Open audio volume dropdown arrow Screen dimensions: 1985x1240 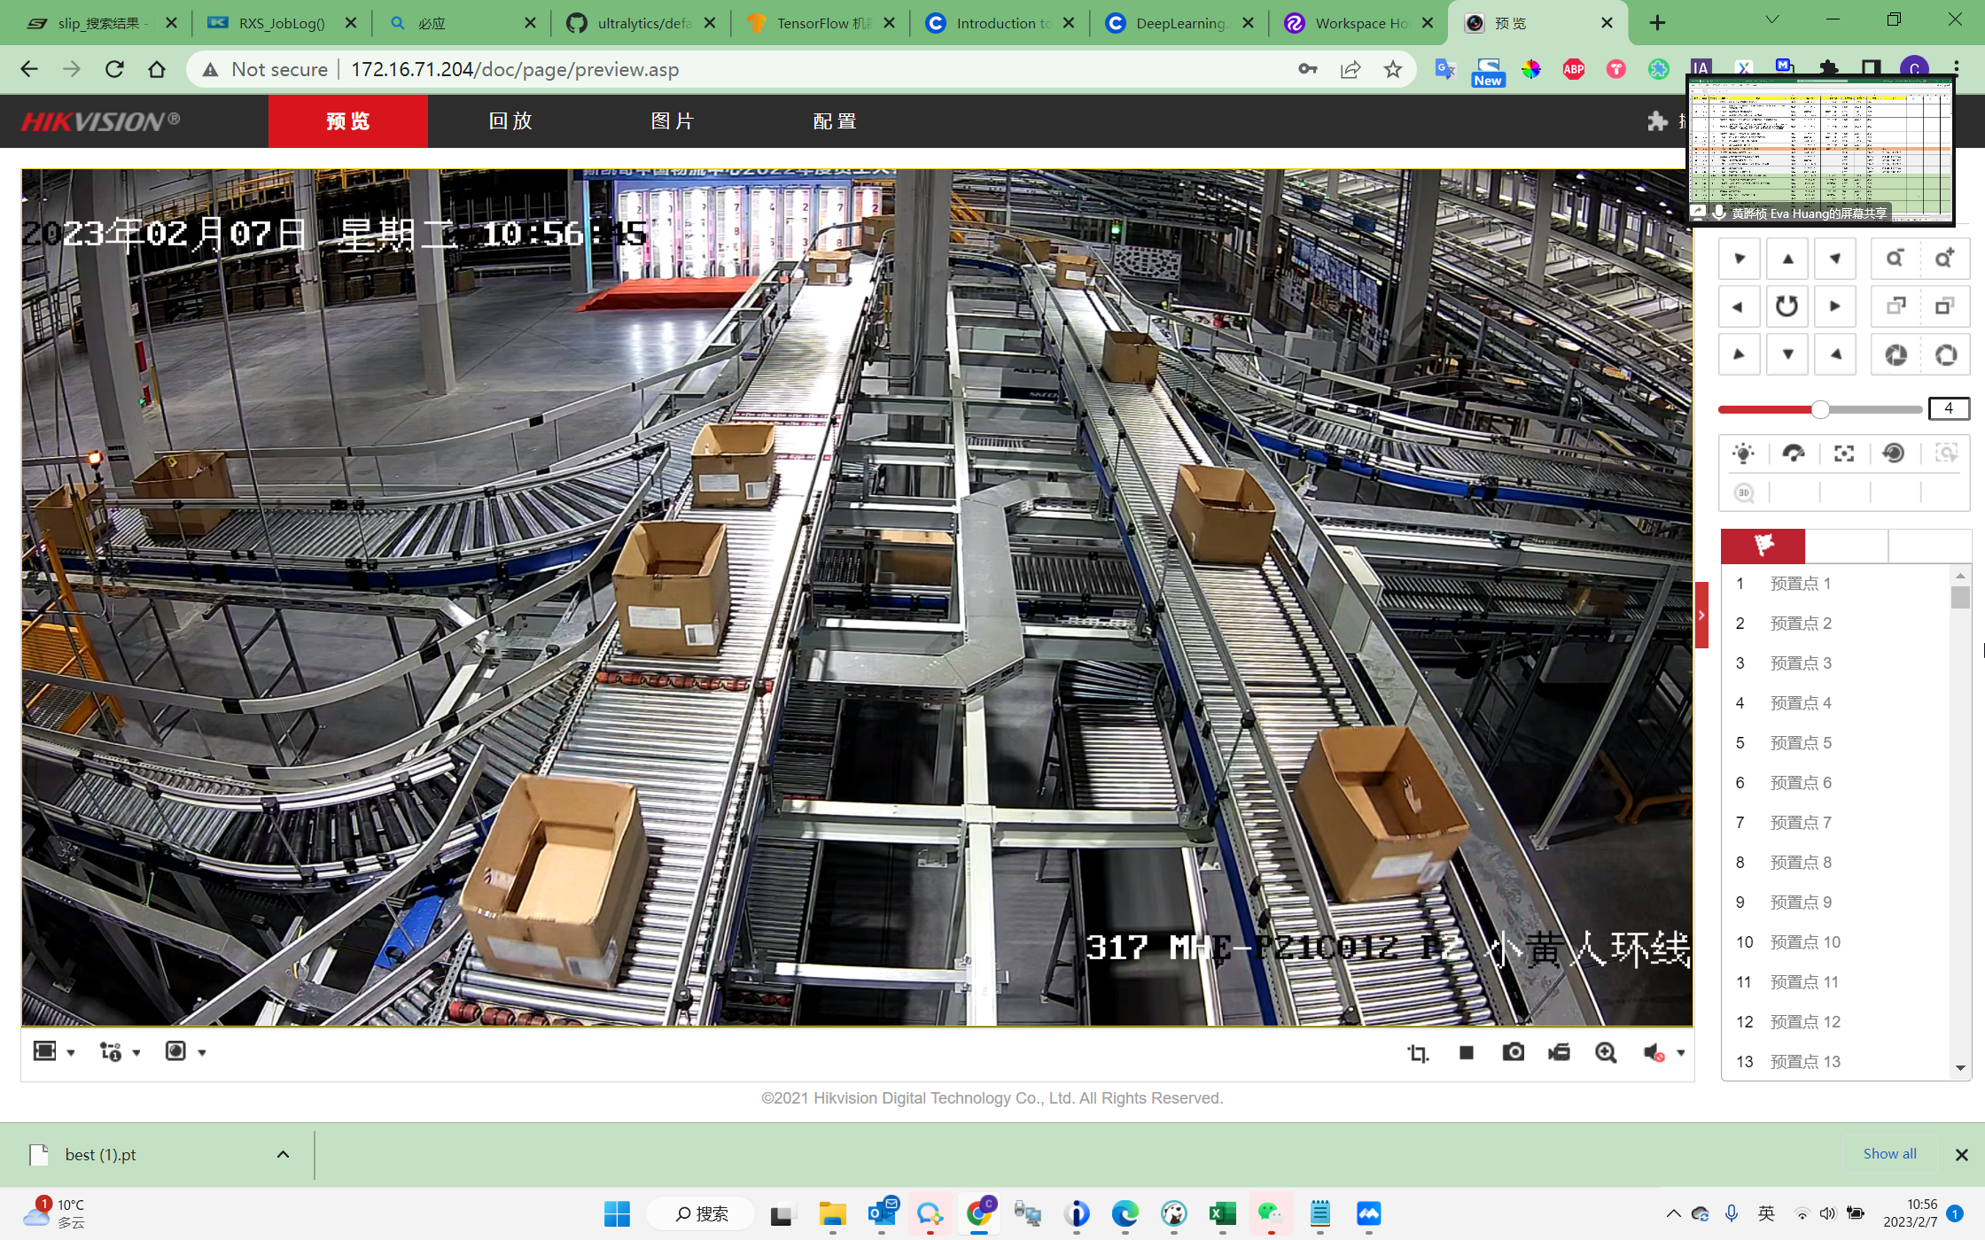[1681, 1052]
